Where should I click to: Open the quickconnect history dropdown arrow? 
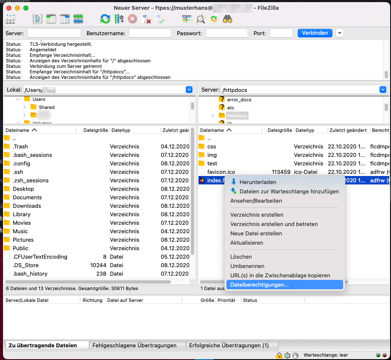(x=340, y=33)
